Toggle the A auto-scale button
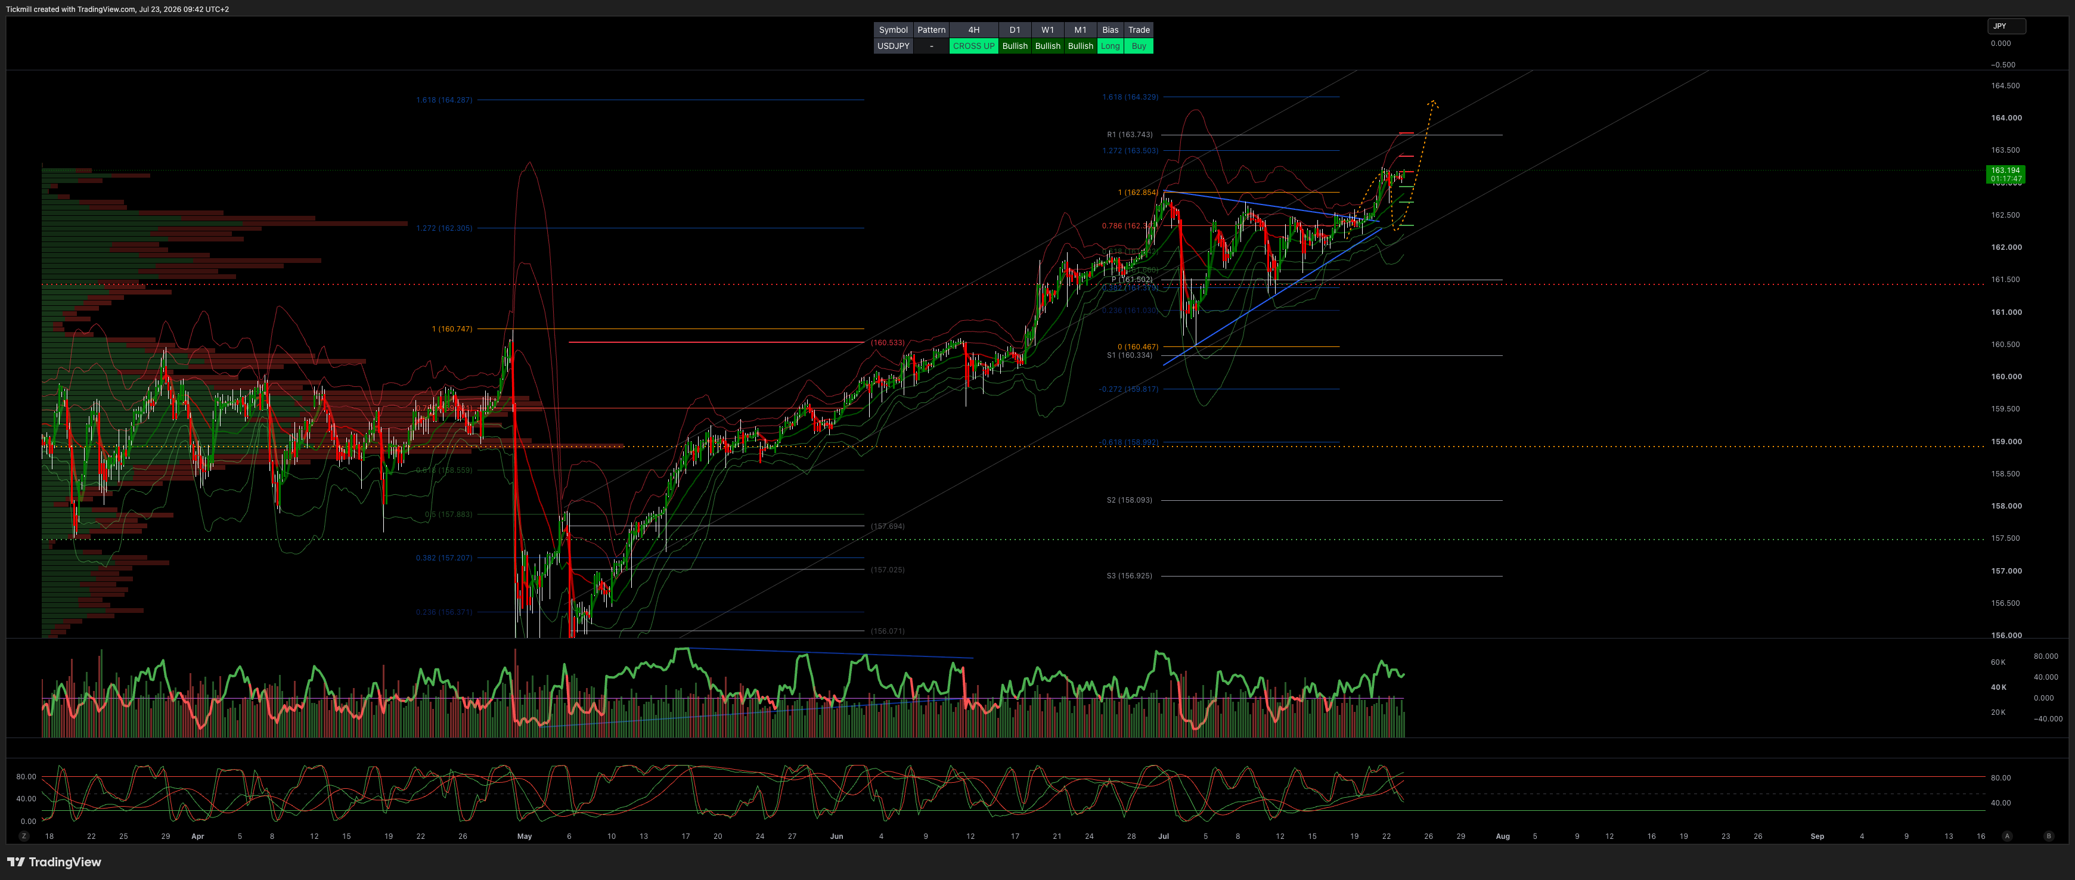The image size is (2075, 880). (2007, 836)
